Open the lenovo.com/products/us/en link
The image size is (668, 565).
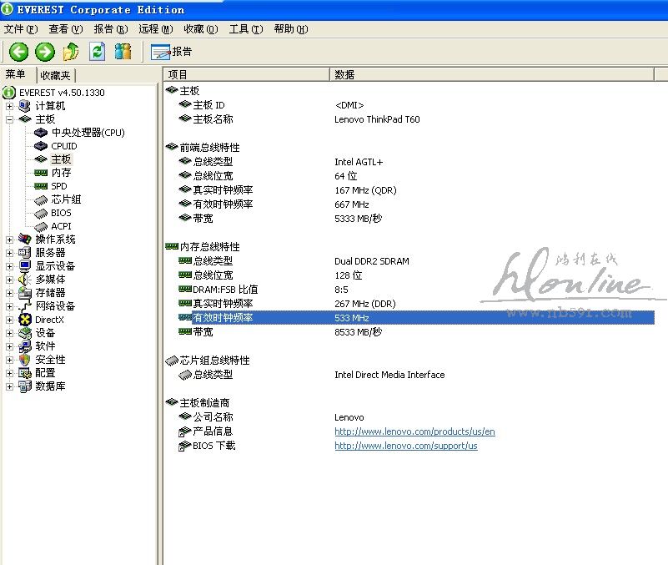coord(414,431)
